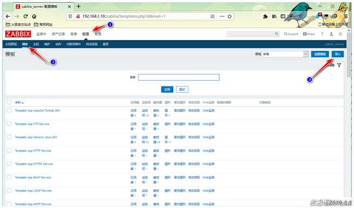Viewport: 354px width, 208px height.
Task: Open the 自动发现 submenu item
Action: tap(91, 44)
